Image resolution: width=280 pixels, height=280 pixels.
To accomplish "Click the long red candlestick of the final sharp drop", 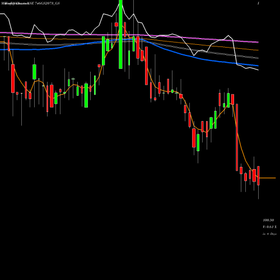I will (237, 137).
